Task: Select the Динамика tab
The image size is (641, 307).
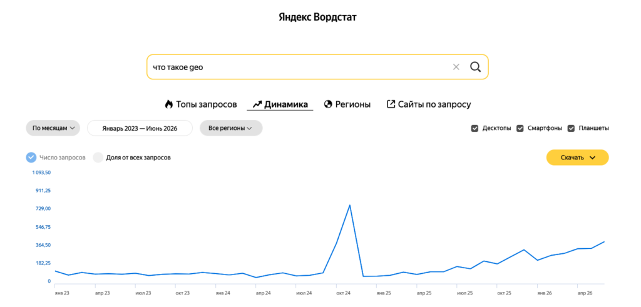Action: 280,104
